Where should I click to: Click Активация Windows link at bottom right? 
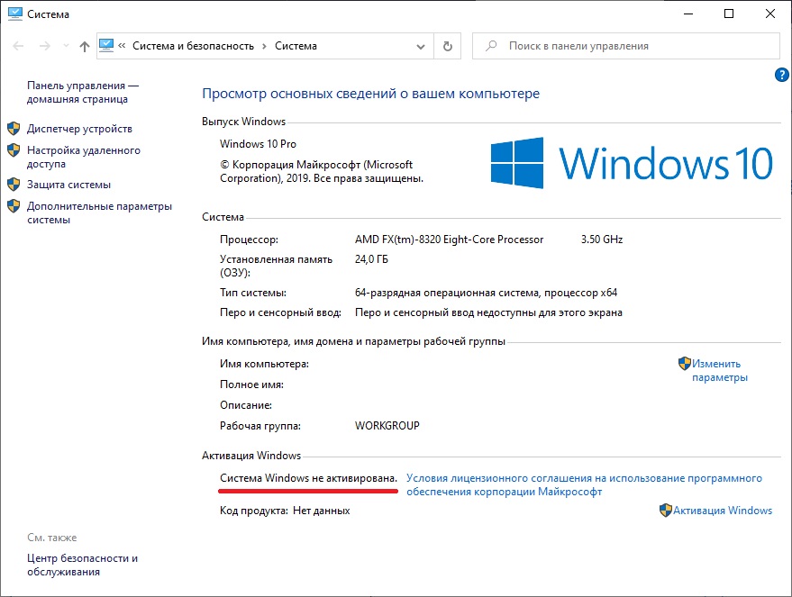point(723,511)
